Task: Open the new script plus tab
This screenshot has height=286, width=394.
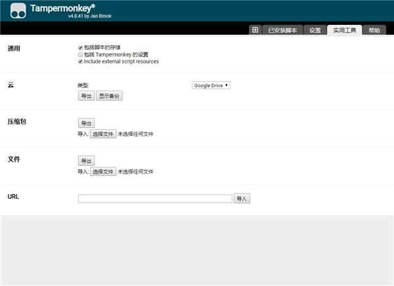Action: click(x=255, y=30)
